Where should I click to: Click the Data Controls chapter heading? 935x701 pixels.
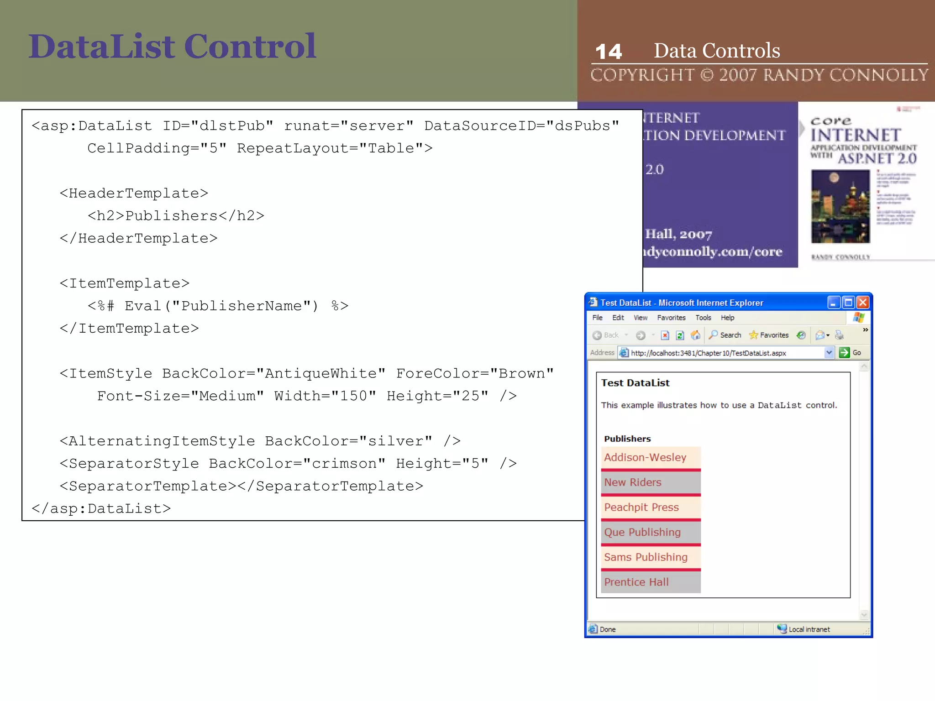pyautogui.click(x=717, y=50)
